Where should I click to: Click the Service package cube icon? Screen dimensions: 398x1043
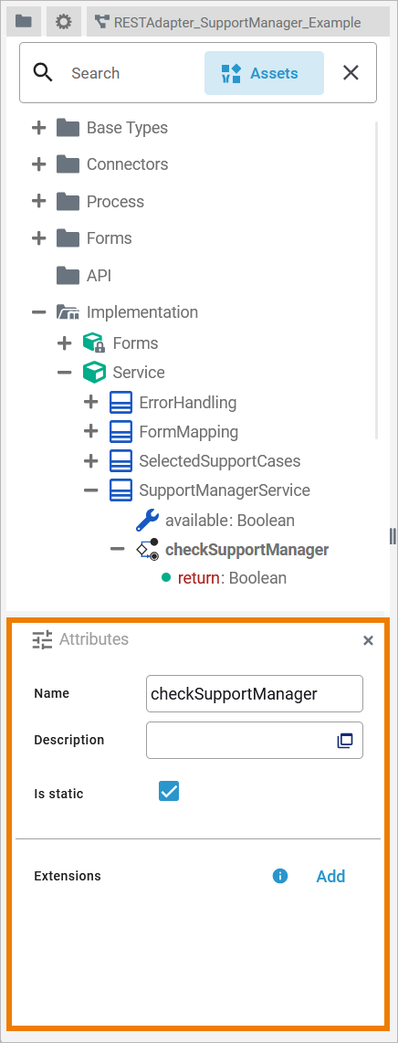(94, 373)
